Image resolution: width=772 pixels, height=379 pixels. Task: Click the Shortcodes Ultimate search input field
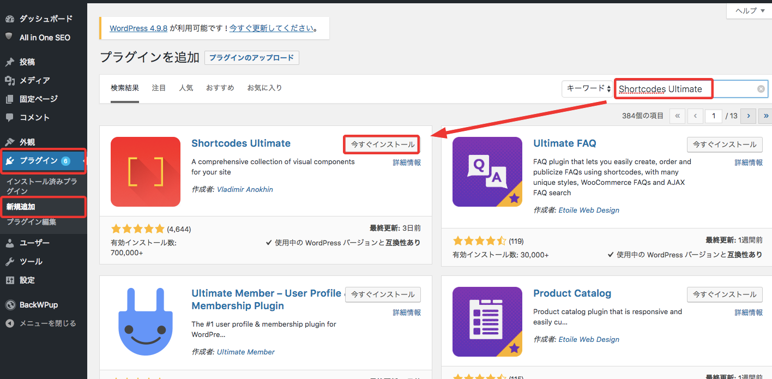(684, 89)
